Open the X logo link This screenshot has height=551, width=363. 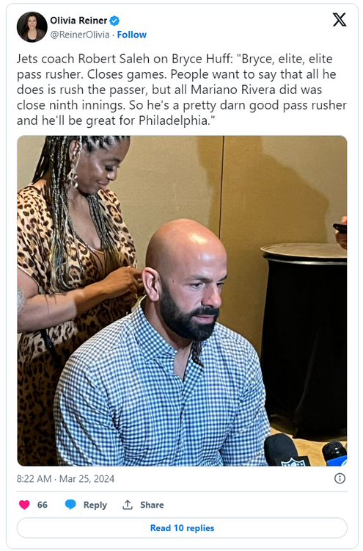pos(339,20)
